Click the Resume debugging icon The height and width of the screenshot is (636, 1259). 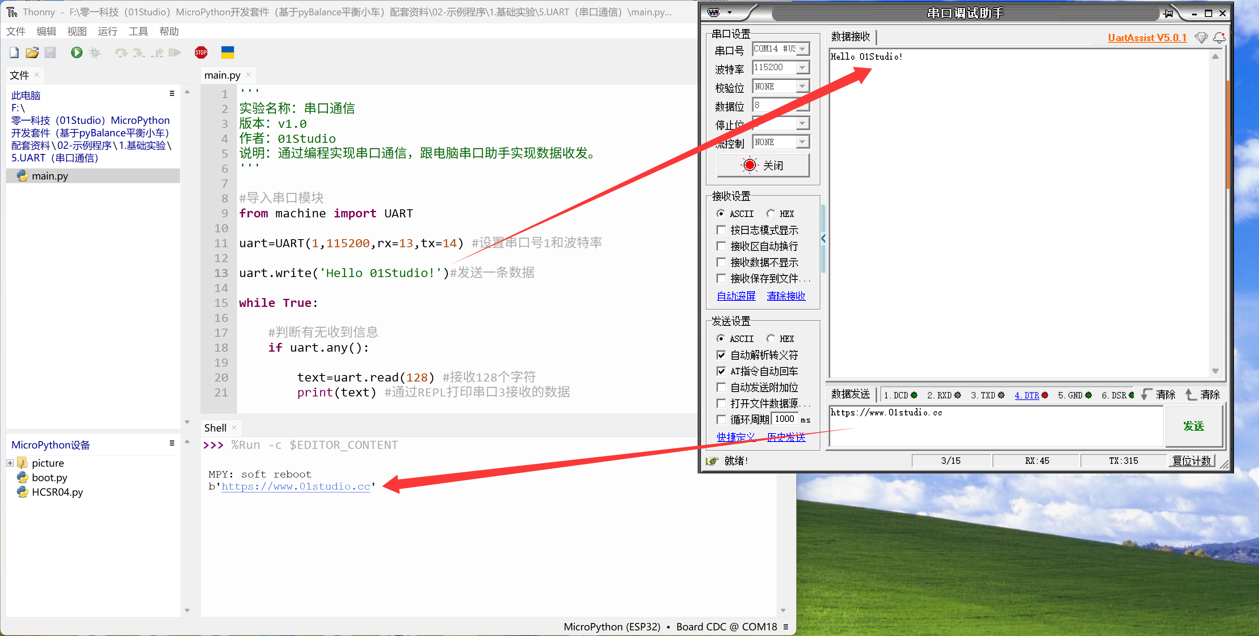pos(174,52)
